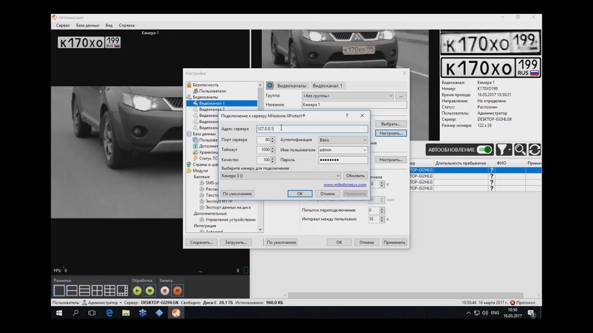Start recording with the white record button

(x=164, y=291)
